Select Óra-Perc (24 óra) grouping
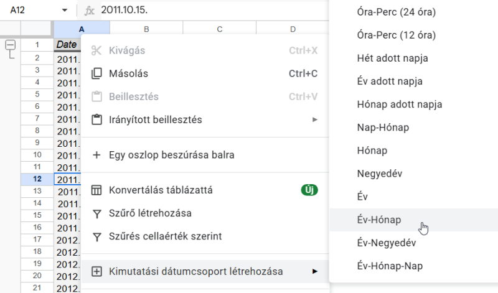The height and width of the screenshot is (293, 498). pyautogui.click(x=397, y=12)
